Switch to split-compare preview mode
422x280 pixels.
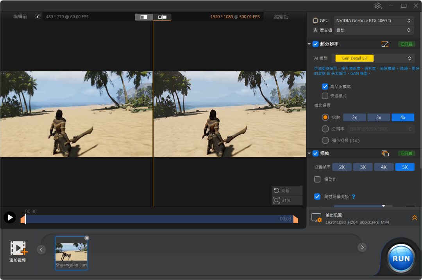tap(162, 17)
